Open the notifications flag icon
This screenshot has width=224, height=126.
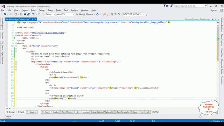click(x=166, y=6)
